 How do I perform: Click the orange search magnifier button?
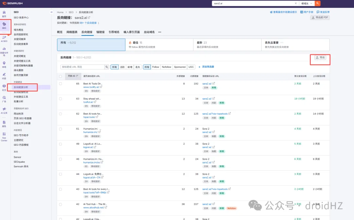(317, 3)
